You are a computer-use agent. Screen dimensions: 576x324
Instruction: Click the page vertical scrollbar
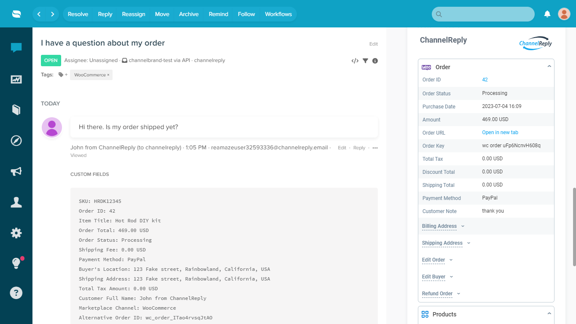click(574, 227)
